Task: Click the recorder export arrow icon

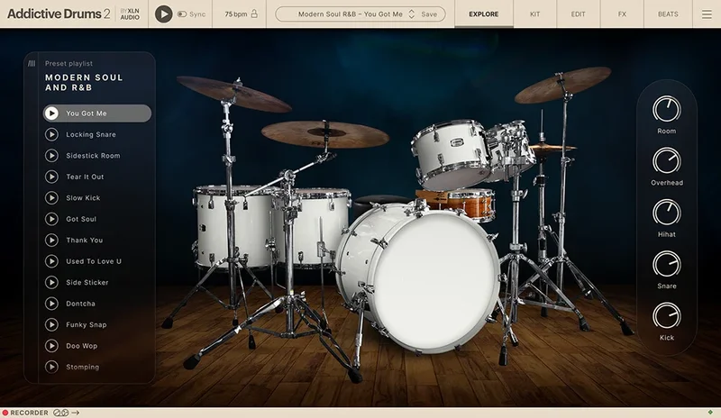Action: point(76,413)
